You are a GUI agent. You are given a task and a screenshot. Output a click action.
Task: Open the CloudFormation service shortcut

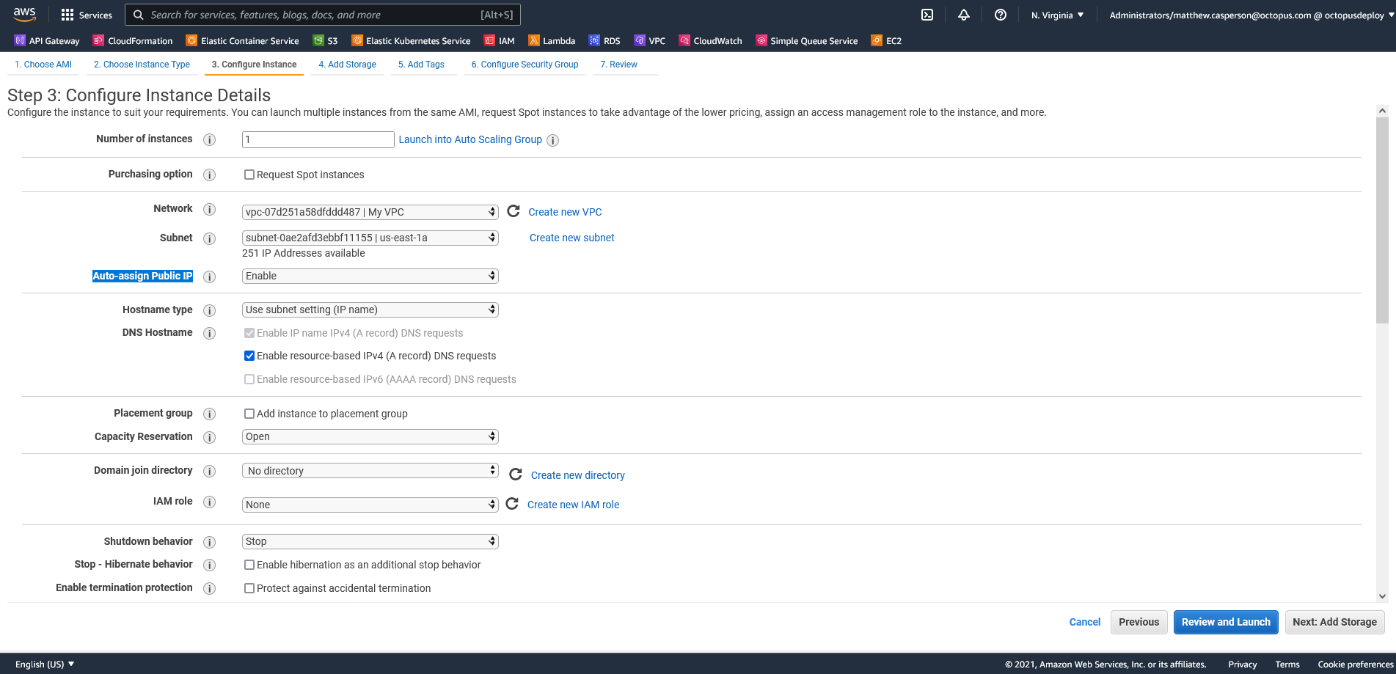(133, 40)
